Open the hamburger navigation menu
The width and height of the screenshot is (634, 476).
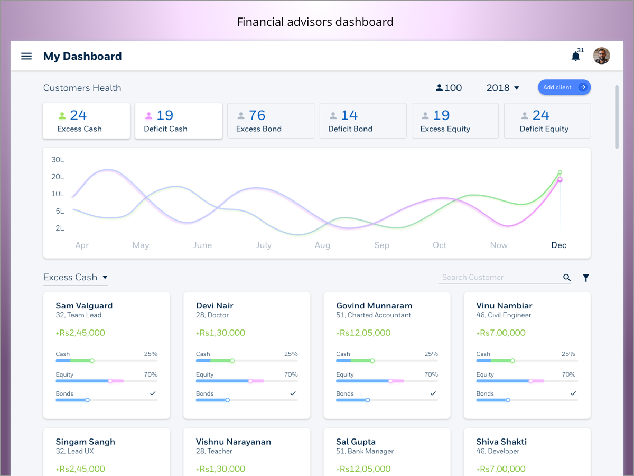[26, 56]
